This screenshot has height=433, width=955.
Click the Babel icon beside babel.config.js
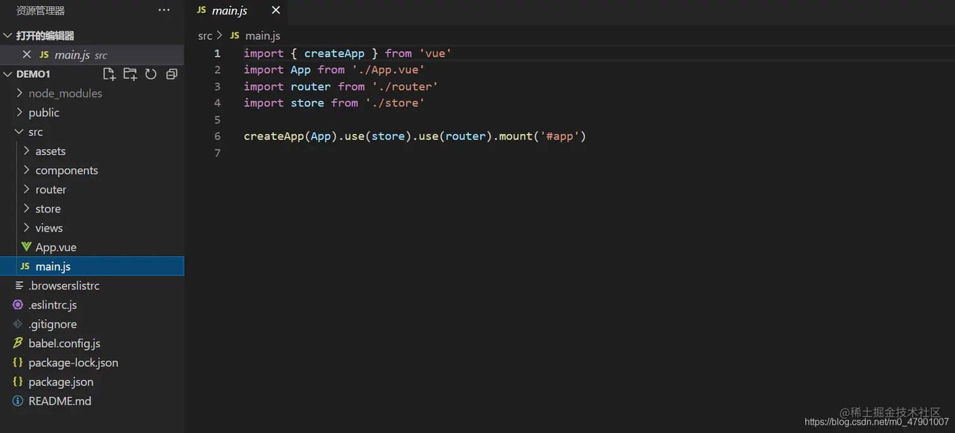tap(18, 343)
